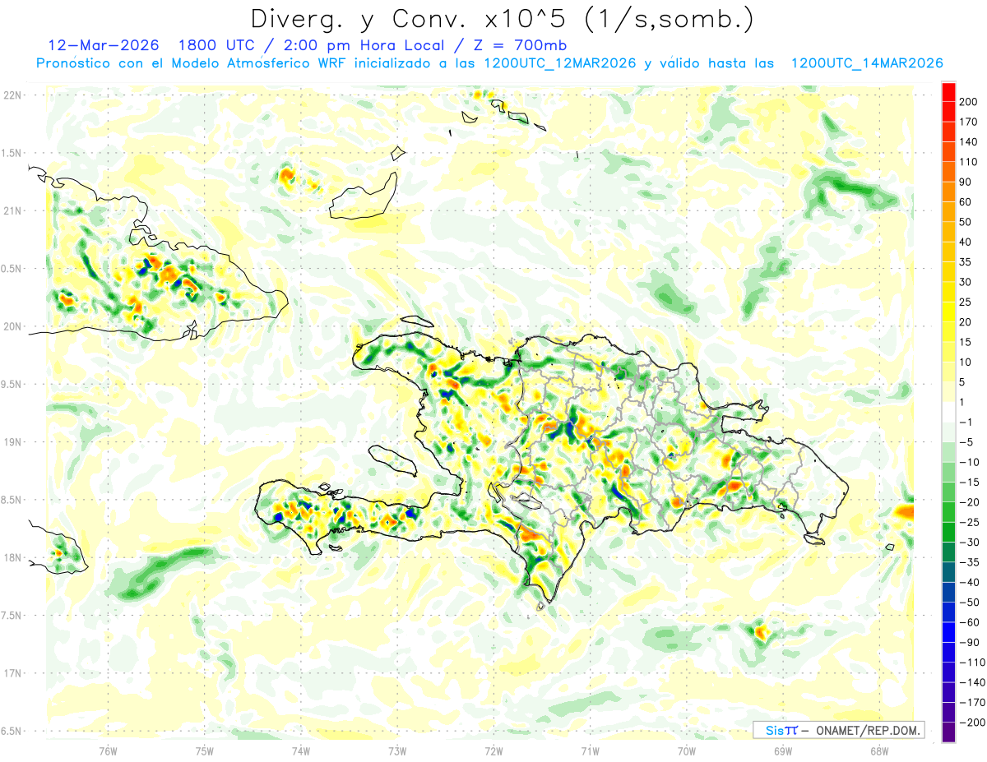
Task: Select the '72W' longitude axis label
Action: [x=493, y=750]
